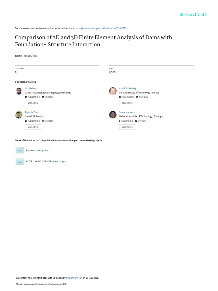
Task: Click Seelam Anvesh uploader link at bottom
Action: pyautogui.click(x=74, y=278)
